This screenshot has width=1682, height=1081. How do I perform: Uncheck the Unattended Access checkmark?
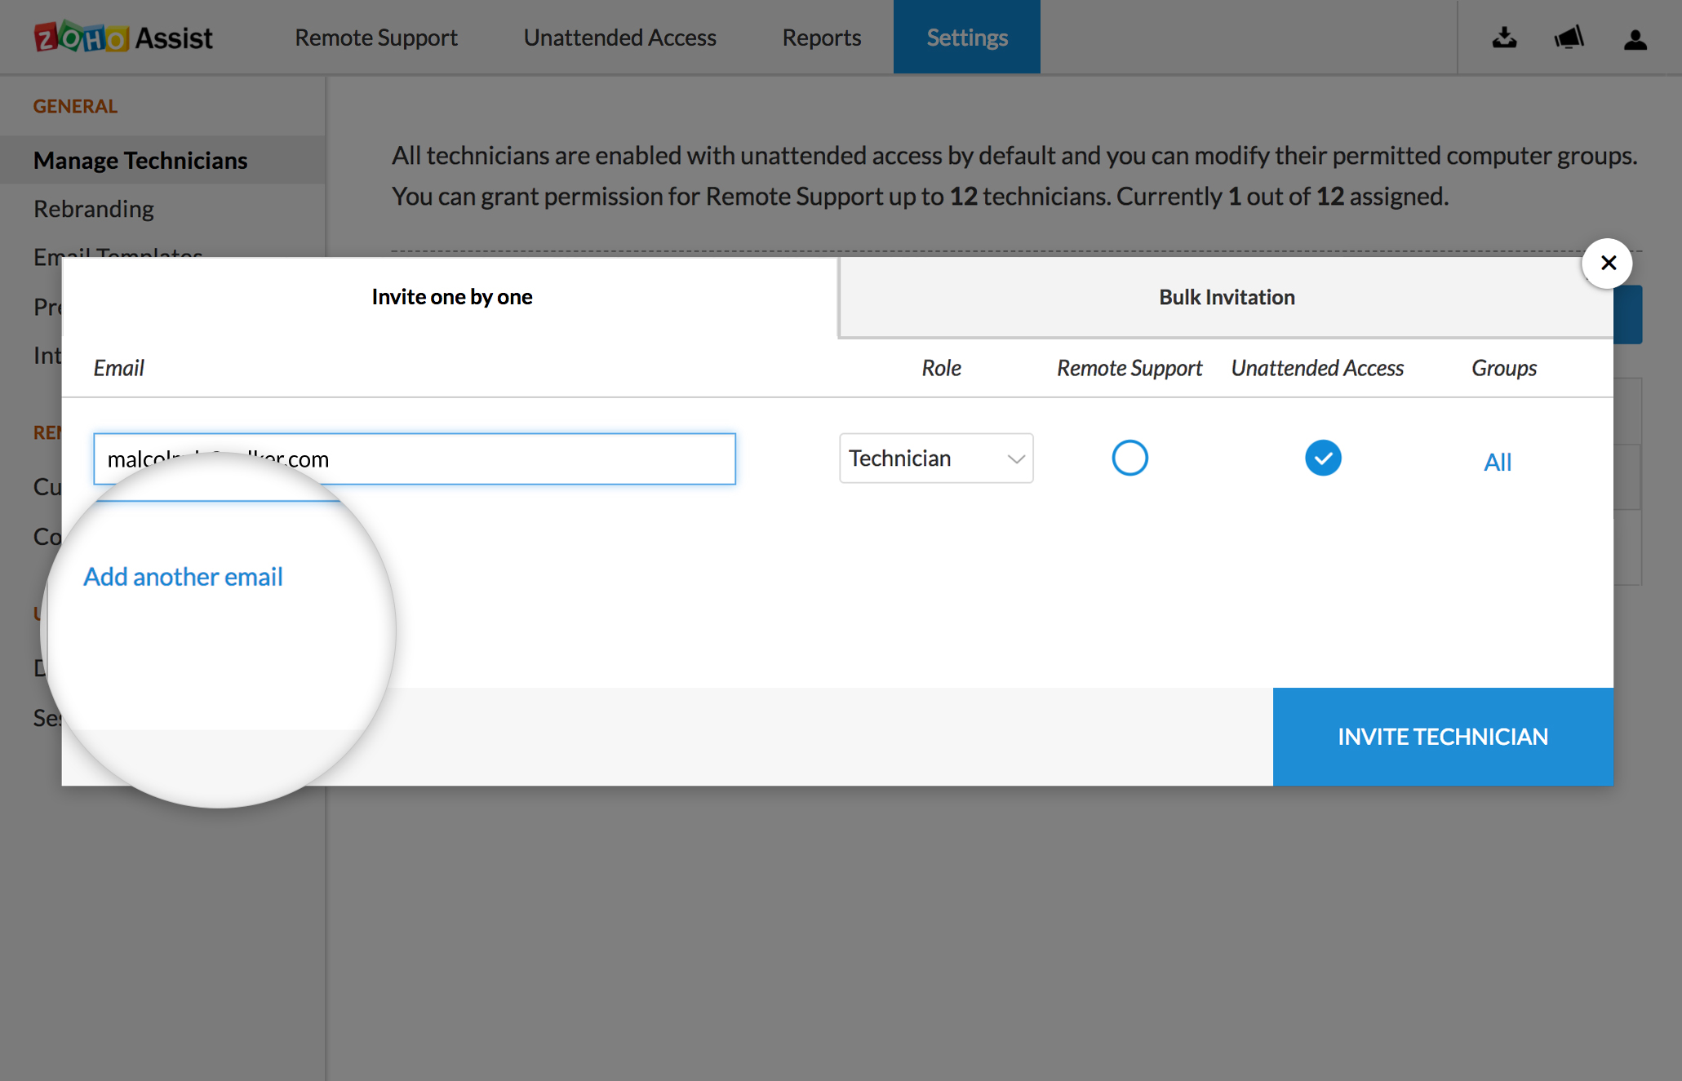1322,458
